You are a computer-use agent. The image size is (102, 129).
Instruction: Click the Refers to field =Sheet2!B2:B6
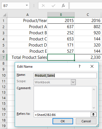(62, 115)
